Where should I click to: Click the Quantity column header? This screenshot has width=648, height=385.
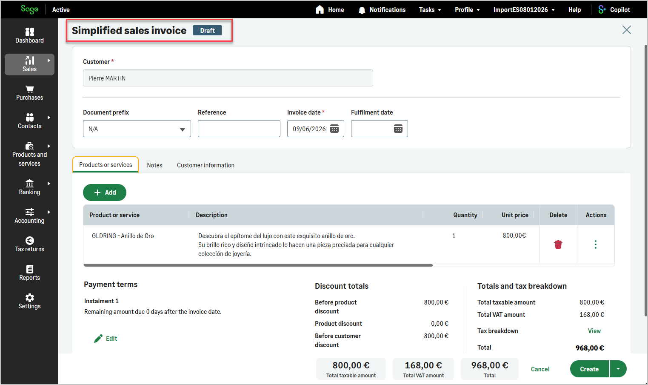[x=465, y=215]
